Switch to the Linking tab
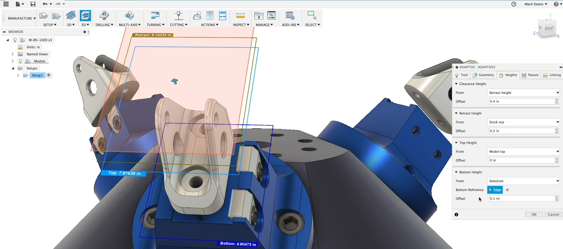The height and width of the screenshot is (249, 563). point(552,75)
